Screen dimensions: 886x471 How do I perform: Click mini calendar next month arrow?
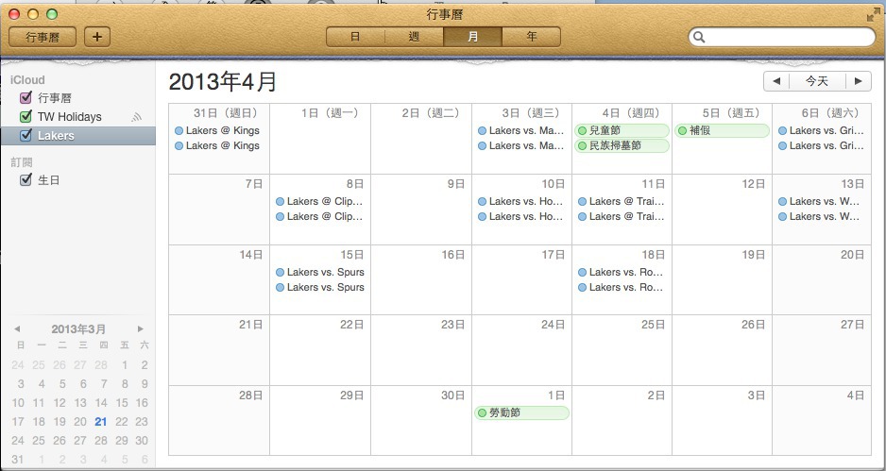(140, 328)
